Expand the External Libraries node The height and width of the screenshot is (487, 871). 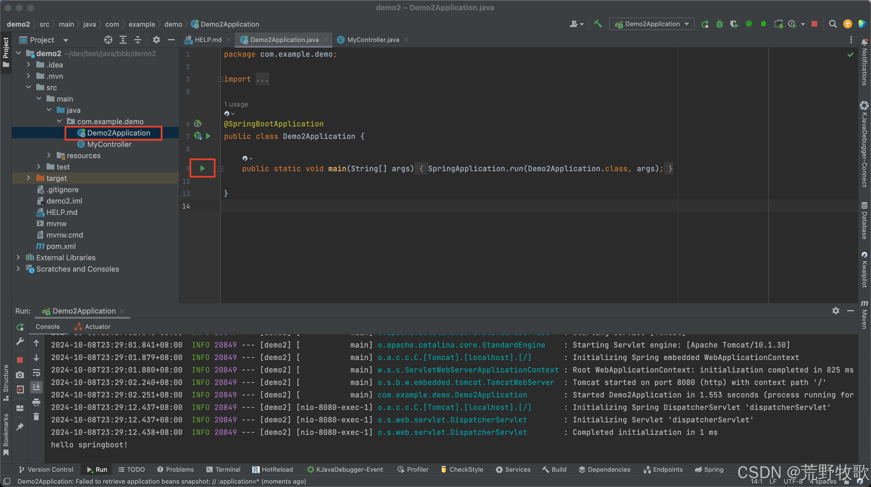coord(18,257)
